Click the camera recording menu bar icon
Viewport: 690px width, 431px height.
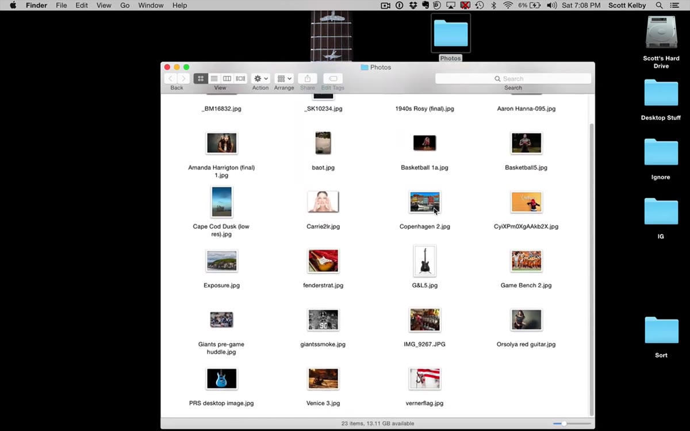tap(386, 5)
